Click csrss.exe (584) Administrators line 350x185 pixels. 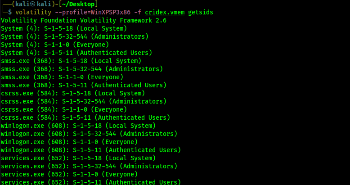click(x=84, y=101)
